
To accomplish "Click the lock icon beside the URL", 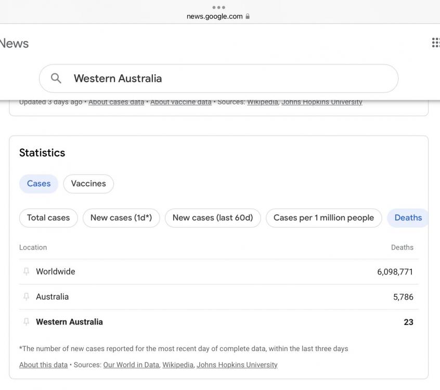I will [x=248, y=16].
